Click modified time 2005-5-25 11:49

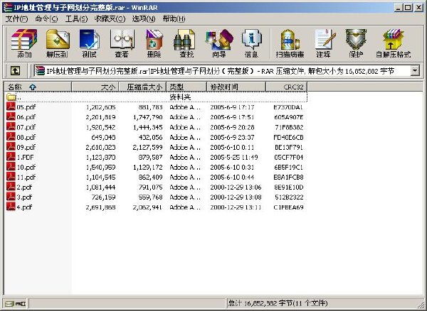(234, 157)
